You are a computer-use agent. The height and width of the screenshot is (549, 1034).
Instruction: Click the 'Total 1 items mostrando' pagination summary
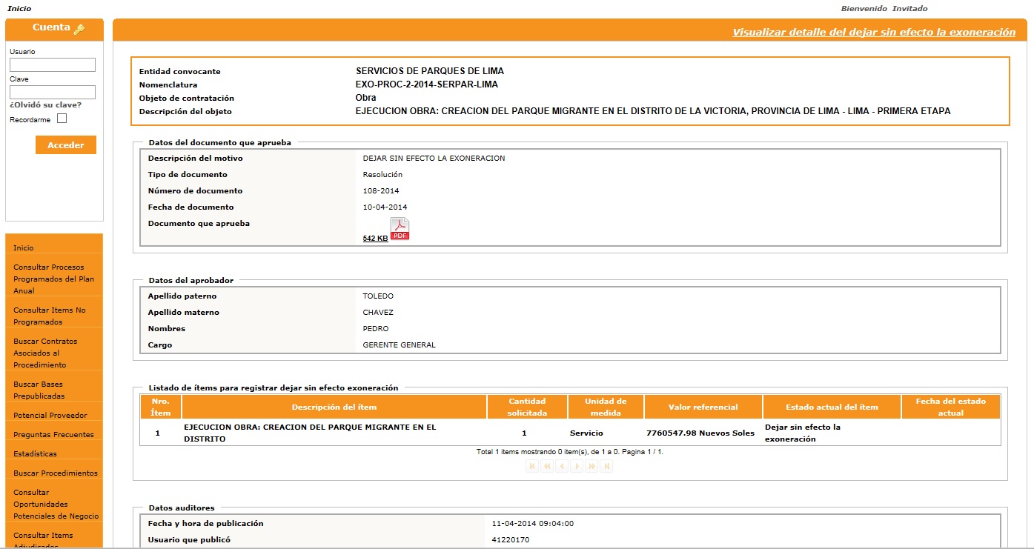[x=570, y=451]
